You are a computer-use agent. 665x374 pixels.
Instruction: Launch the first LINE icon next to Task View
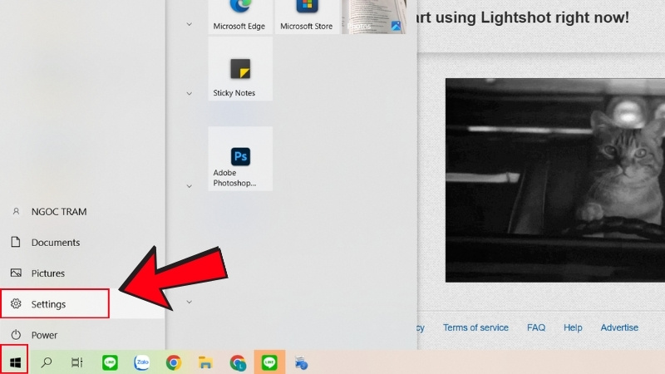tap(110, 362)
